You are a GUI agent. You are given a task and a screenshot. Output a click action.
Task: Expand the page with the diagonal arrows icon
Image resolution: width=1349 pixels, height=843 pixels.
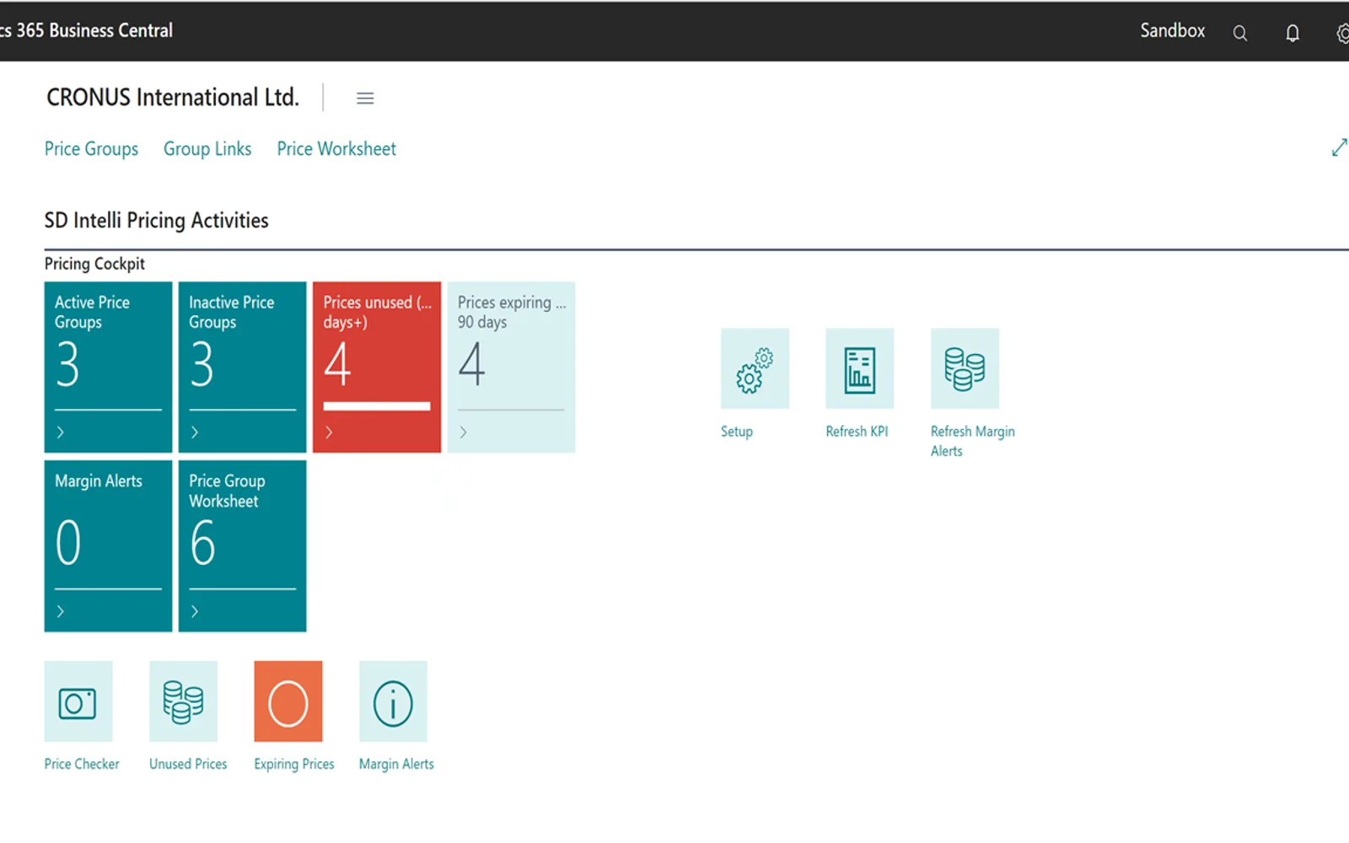tap(1339, 148)
